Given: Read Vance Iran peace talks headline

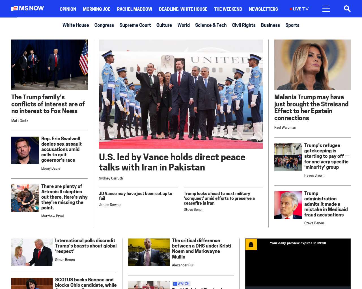Looking at the screenshot, I should [x=172, y=162].
